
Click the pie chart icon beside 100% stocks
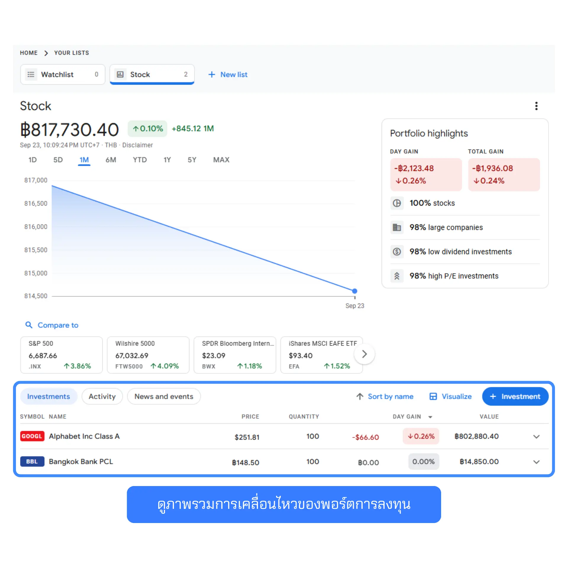(x=397, y=203)
